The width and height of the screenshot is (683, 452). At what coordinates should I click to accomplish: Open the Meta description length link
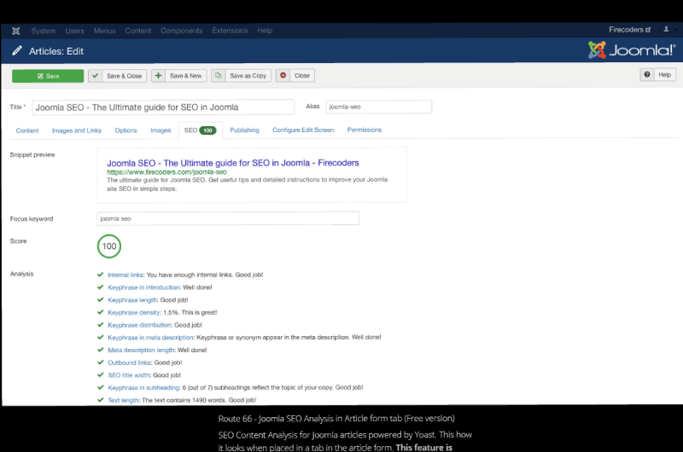pyautogui.click(x=141, y=350)
